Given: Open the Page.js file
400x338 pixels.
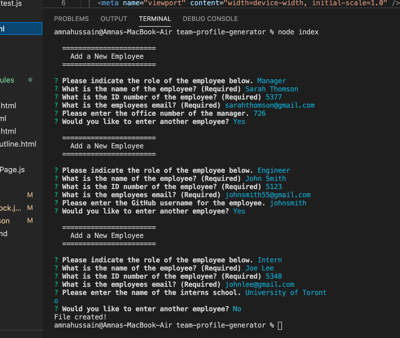Looking at the screenshot, I should tap(12, 170).
